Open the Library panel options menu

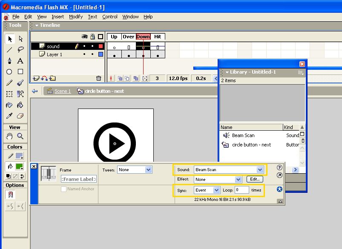301,73
